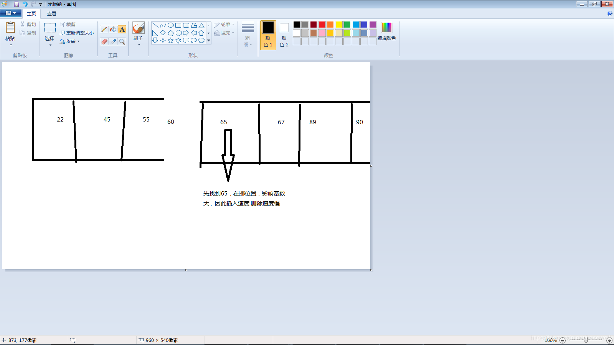Choose the Diamond shape
Image resolution: width=614 pixels, height=345 pixels.
(163, 33)
